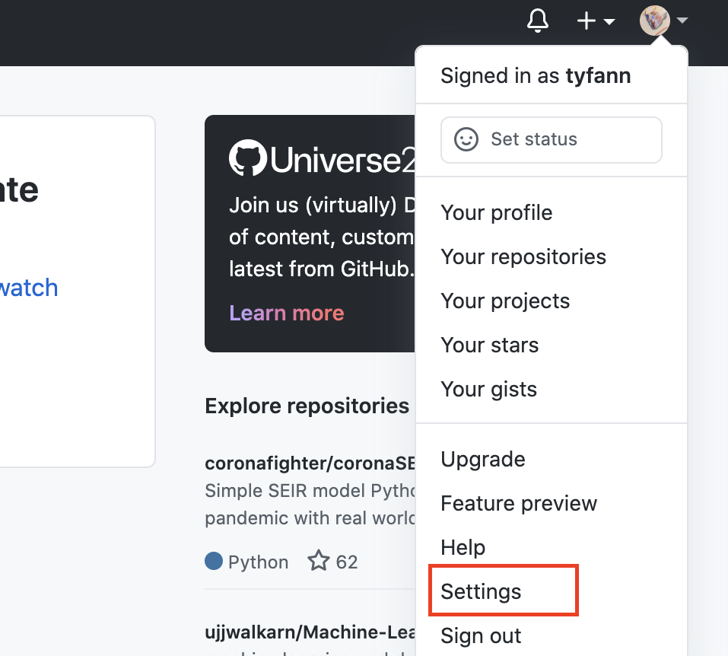The height and width of the screenshot is (656, 728).
Task: Open the coronafighter/coronaSE repository link
Action: (310, 463)
